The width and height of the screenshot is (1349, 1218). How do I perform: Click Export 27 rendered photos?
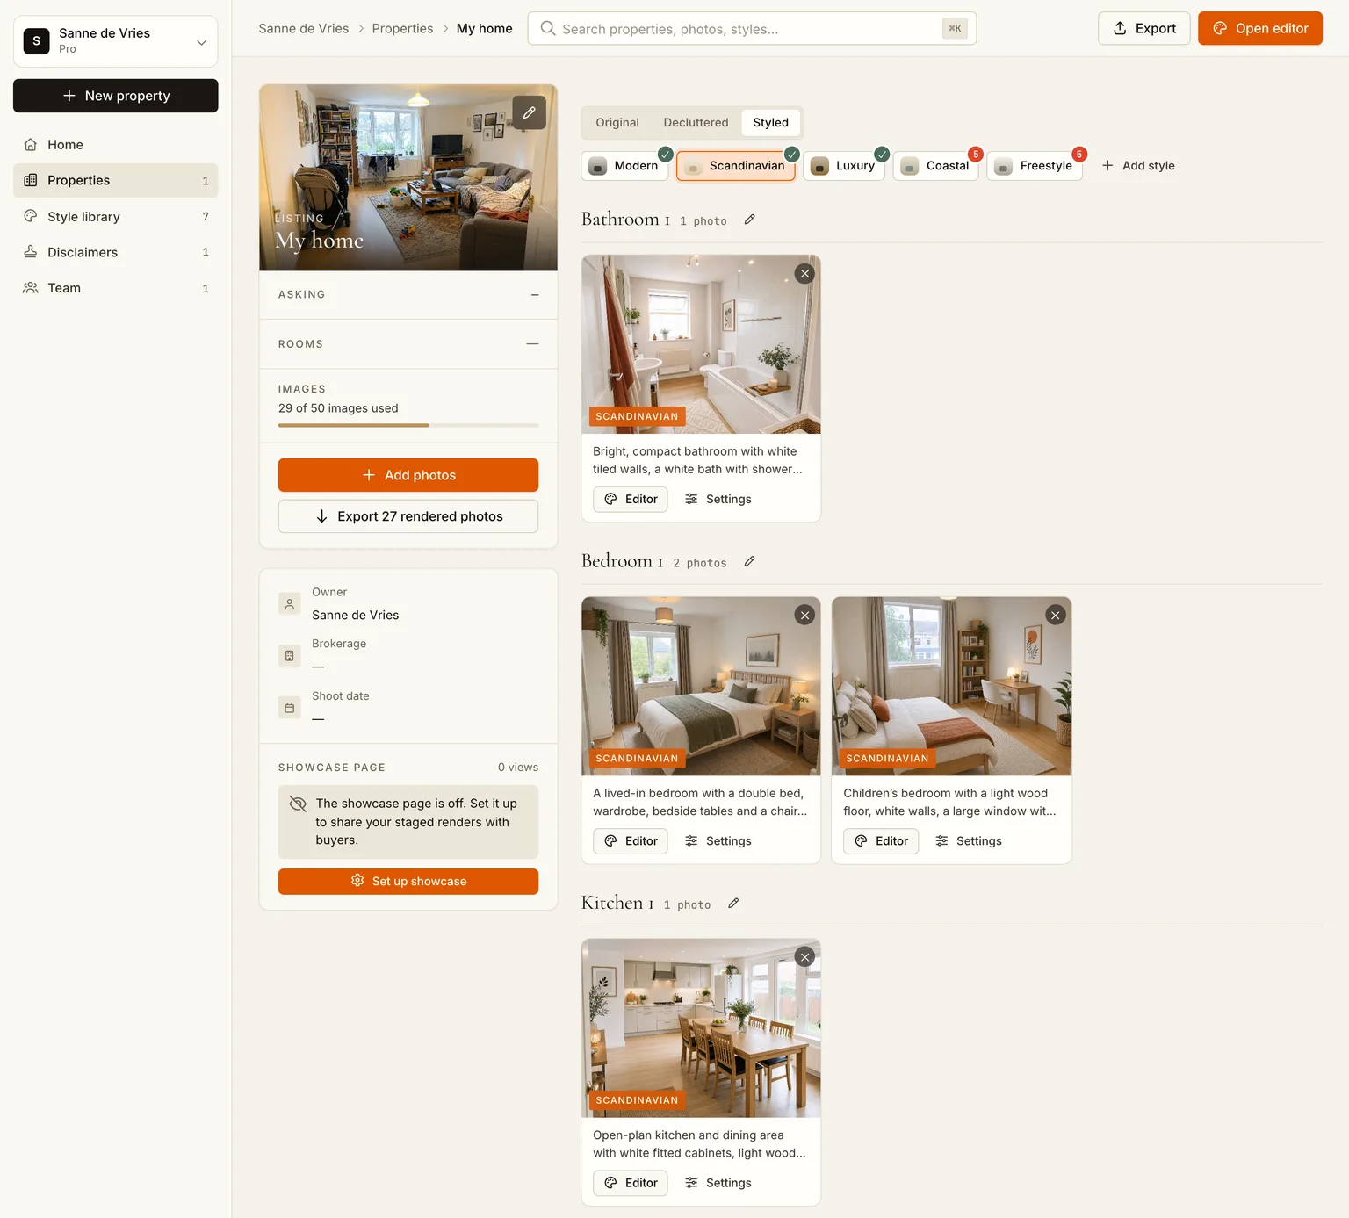point(408,516)
